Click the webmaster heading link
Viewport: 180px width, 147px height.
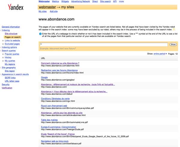point(47,7)
